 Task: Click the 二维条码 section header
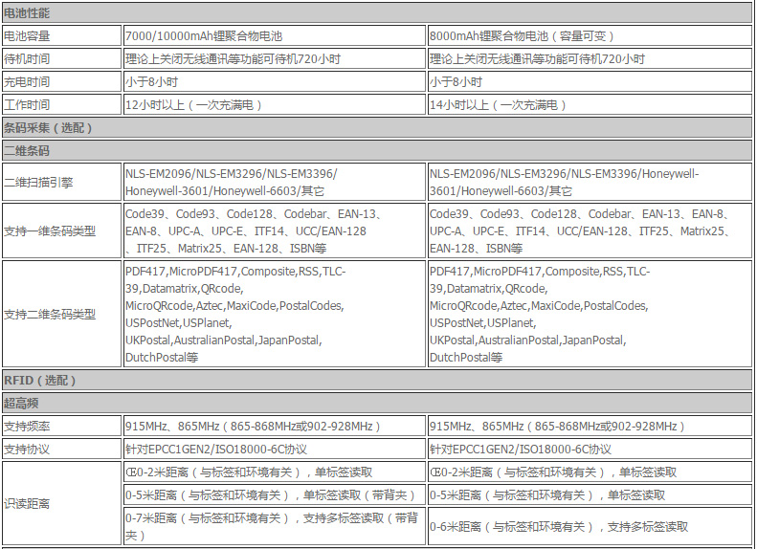tap(377, 150)
